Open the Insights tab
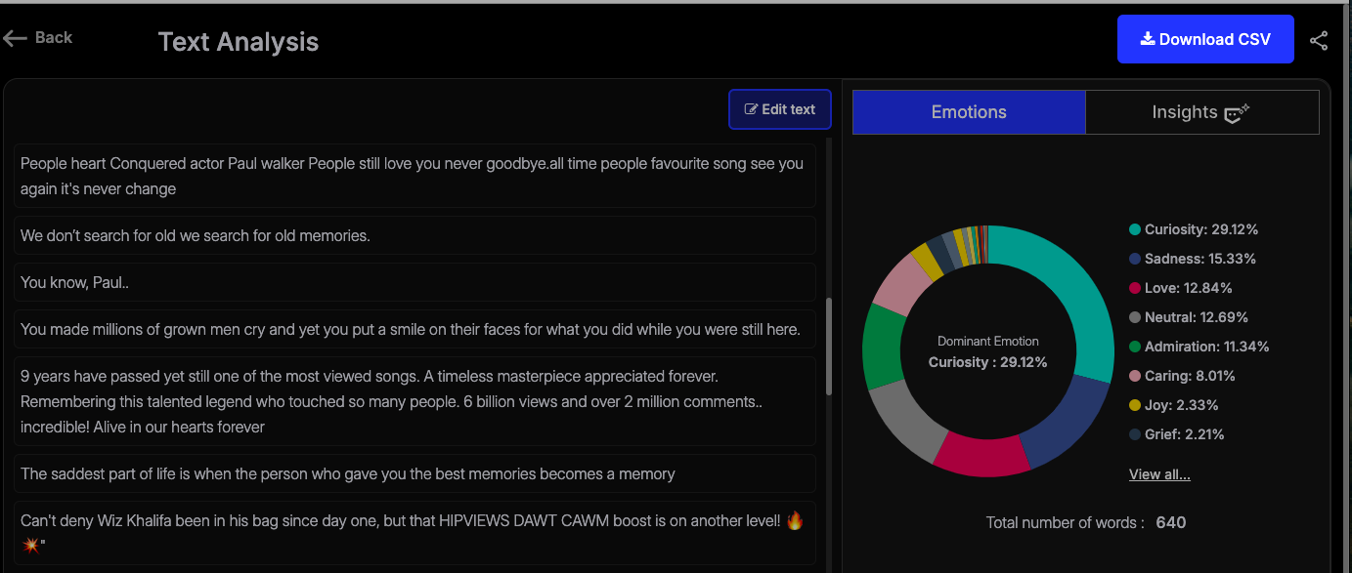This screenshot has width=1352, height=573. (1201, 112)
